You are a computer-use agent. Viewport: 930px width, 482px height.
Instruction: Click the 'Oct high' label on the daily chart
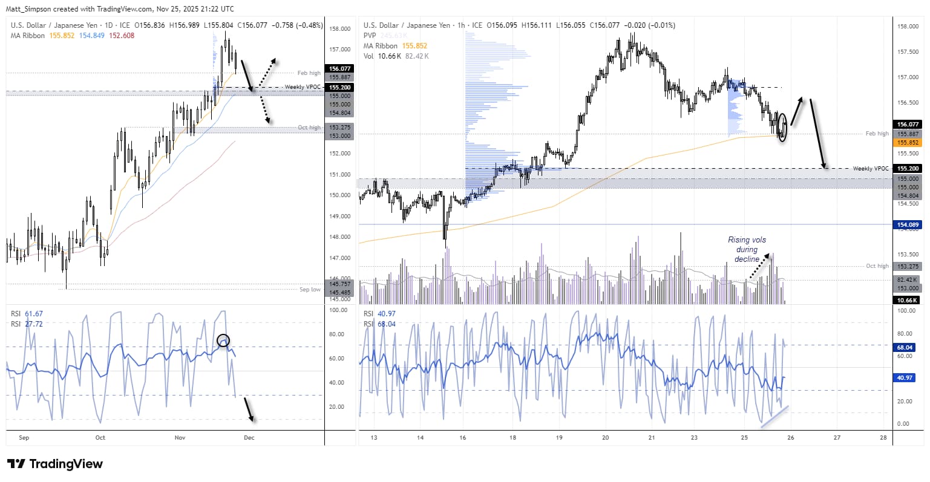(310, 128)
